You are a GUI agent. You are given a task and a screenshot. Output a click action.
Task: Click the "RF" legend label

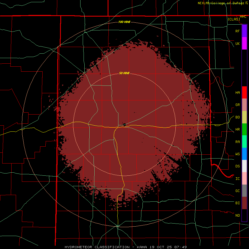point(237,31)
